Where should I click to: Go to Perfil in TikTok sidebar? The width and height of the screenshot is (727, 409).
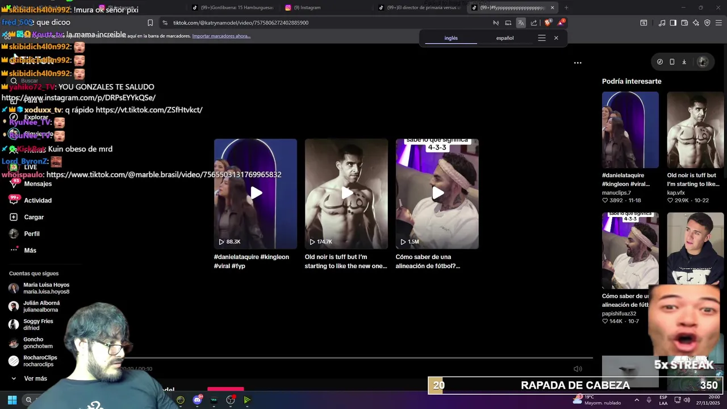24,233
